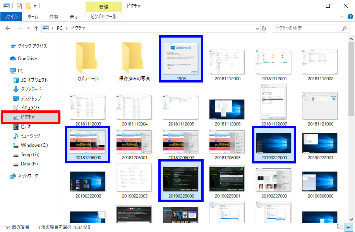Select the PC computer icon in sidebar

pyautogui.click(x=13, y=71)
